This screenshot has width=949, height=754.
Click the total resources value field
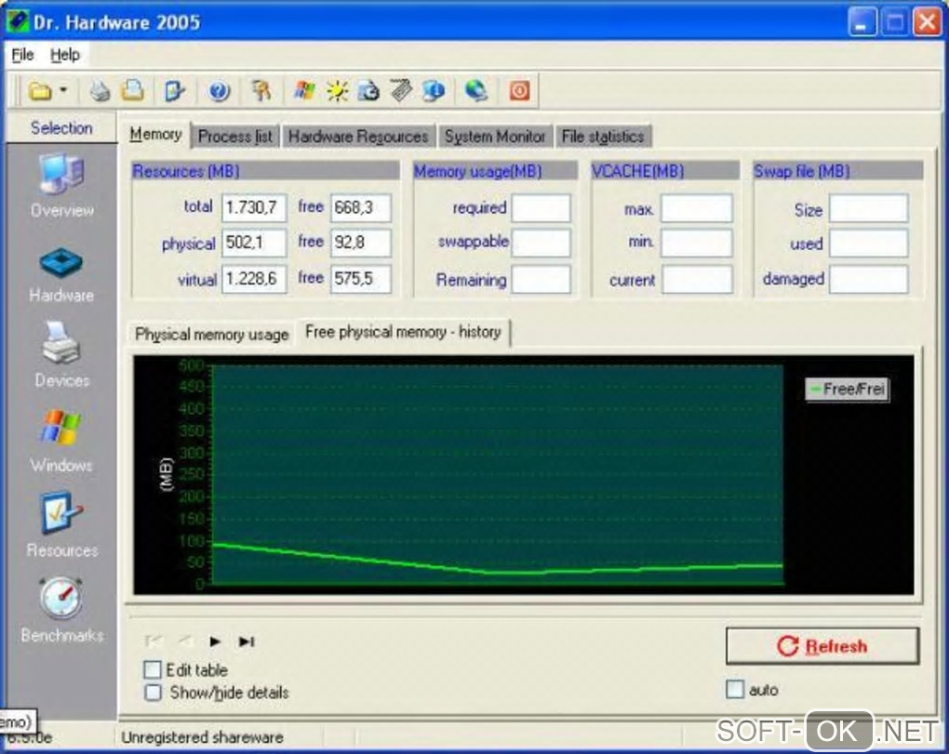click(x=254, y=208)
